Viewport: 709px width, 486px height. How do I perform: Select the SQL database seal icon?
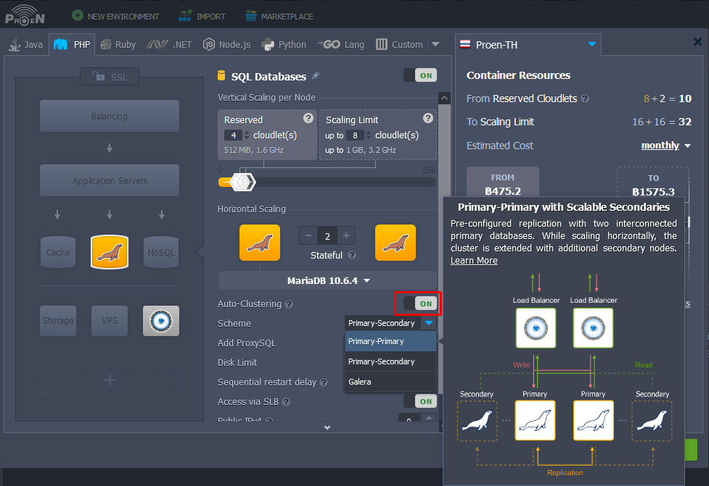110,252
